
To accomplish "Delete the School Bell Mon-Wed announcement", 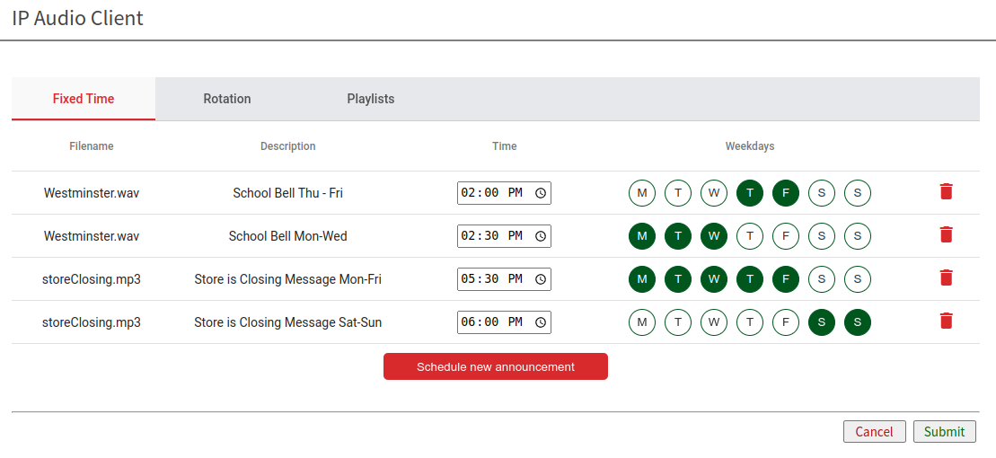I will [x=946, y=234].
